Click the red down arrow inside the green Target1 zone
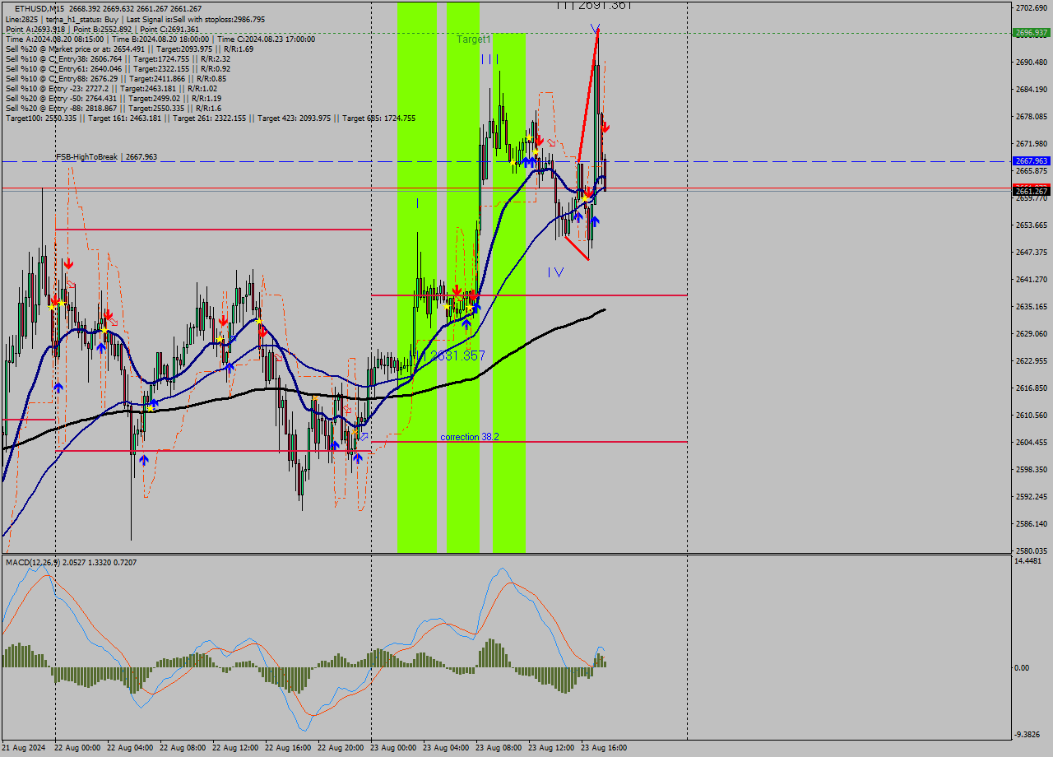1053x757 pixels. point(457,290)
